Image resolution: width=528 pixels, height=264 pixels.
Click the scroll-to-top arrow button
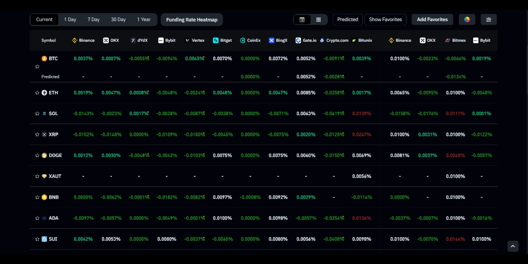513,246
